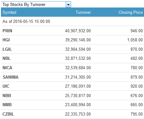Open the NICA stock symbol link
The image size is (144, 119).
7,68
